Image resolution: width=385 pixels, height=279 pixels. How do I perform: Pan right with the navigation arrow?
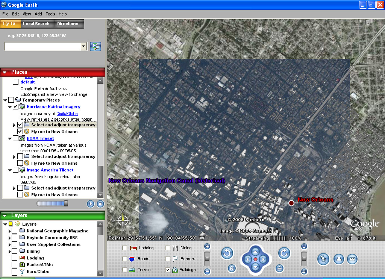(263, 259)
